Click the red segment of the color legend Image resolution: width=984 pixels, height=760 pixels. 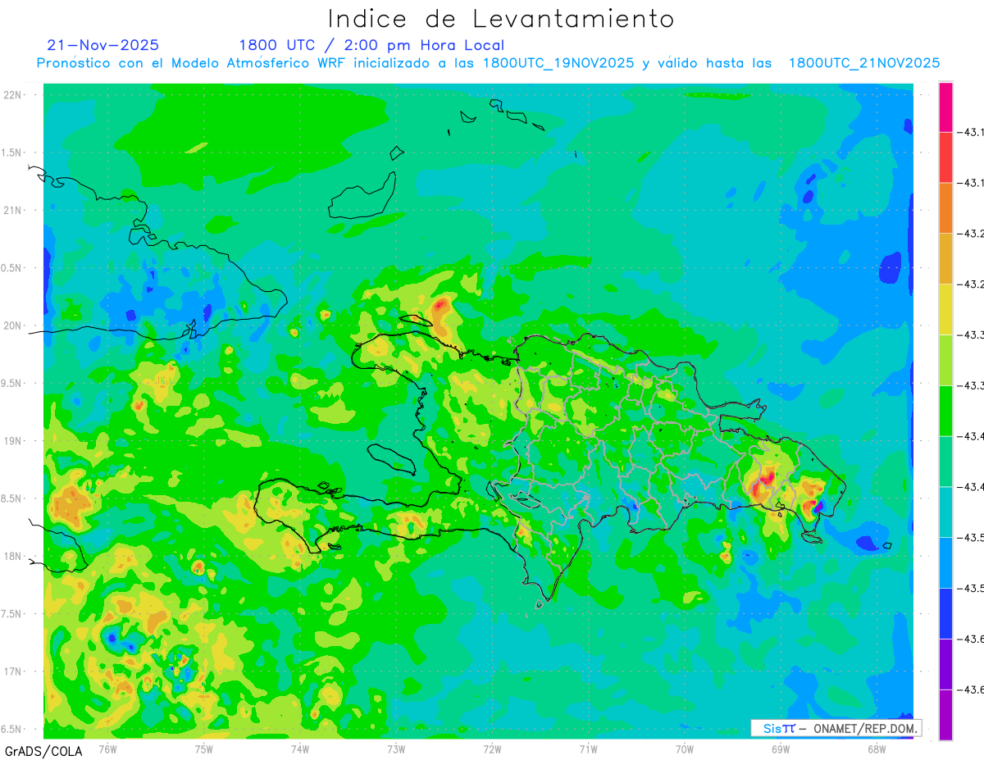click(945, 157)
